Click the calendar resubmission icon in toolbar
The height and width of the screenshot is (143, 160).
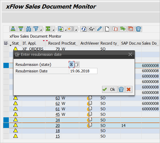(x=131, y=29)
